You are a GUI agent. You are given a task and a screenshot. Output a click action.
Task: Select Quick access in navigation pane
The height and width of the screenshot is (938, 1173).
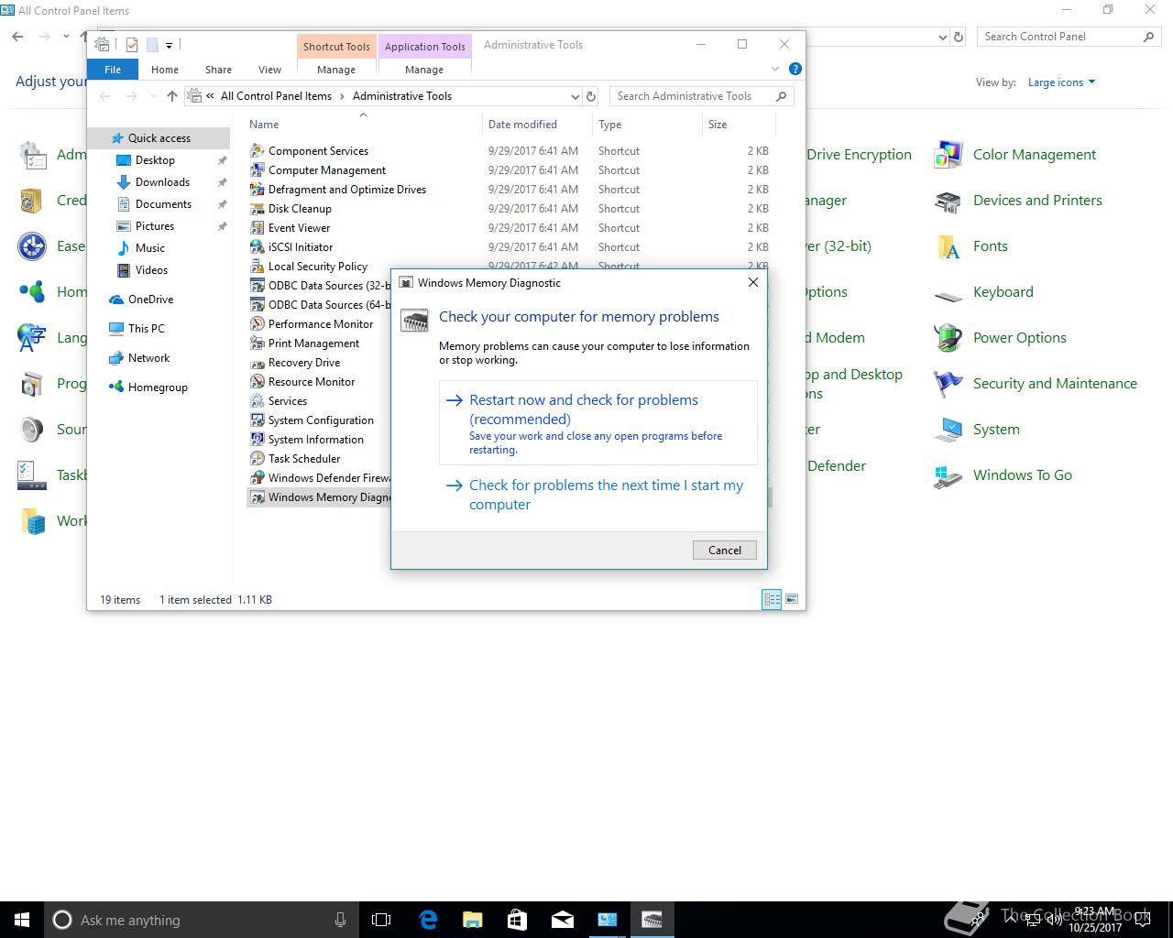click(x=159, y=138)
